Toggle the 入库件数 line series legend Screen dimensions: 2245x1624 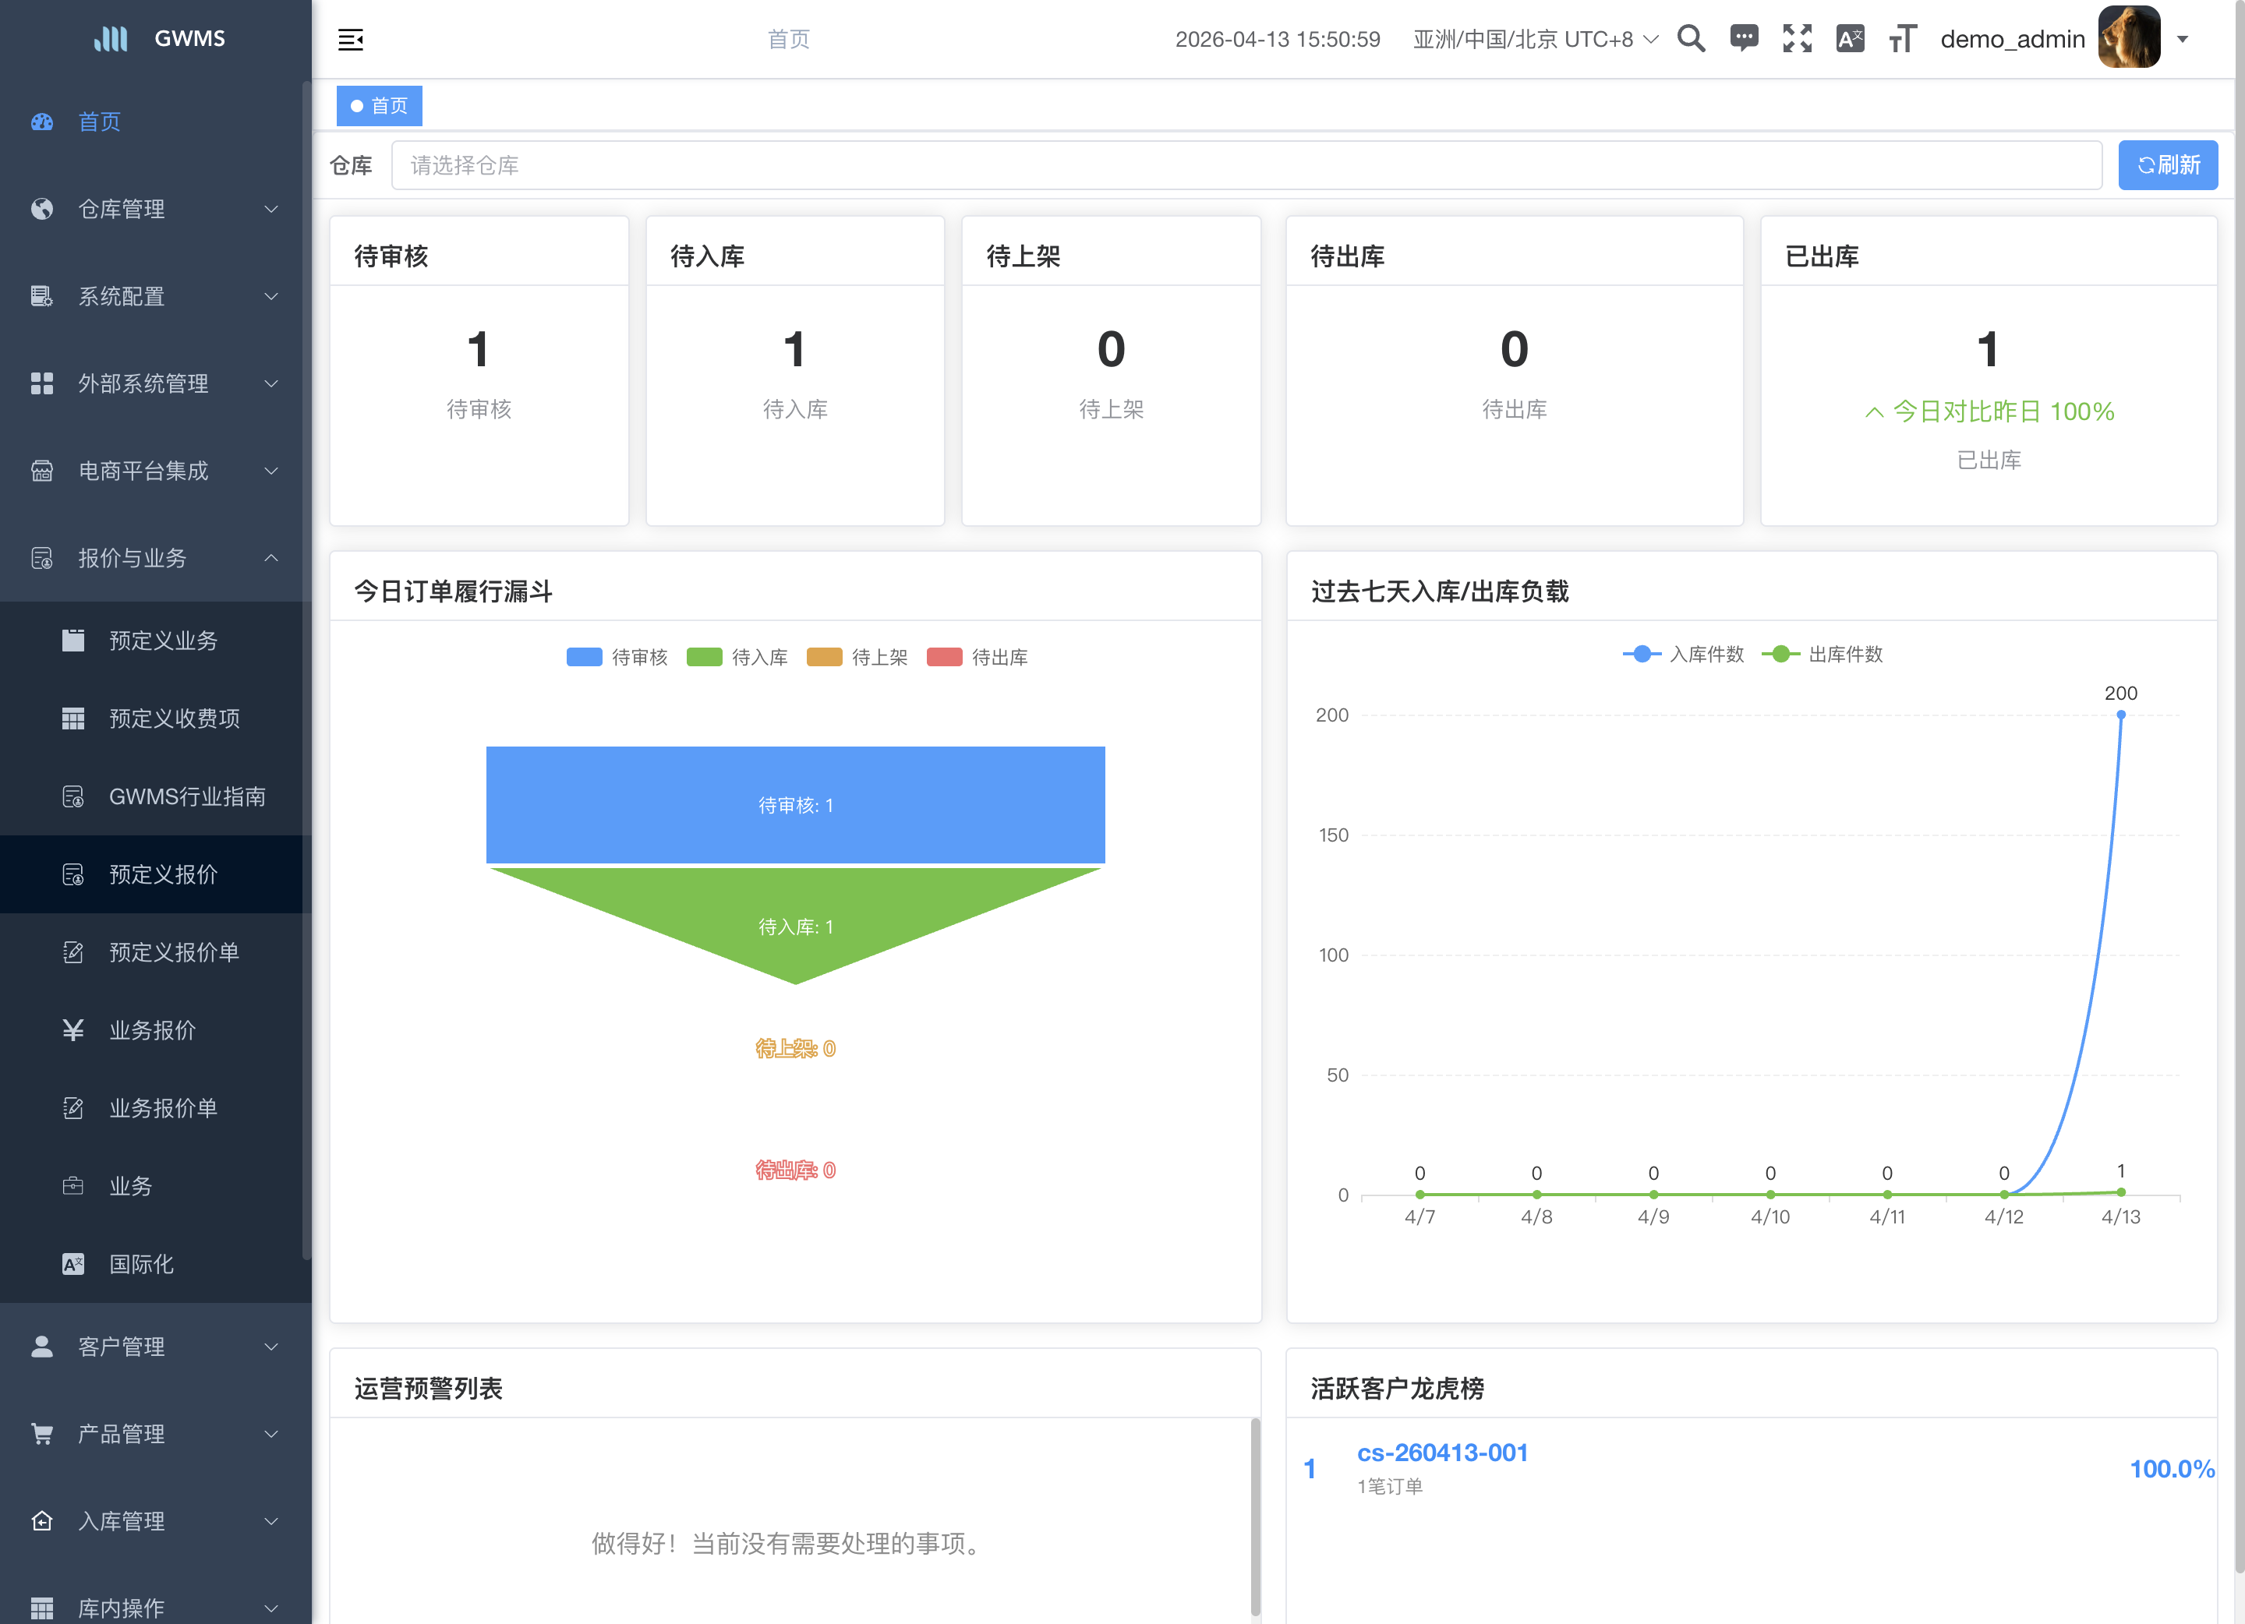tap(1683, 654)
